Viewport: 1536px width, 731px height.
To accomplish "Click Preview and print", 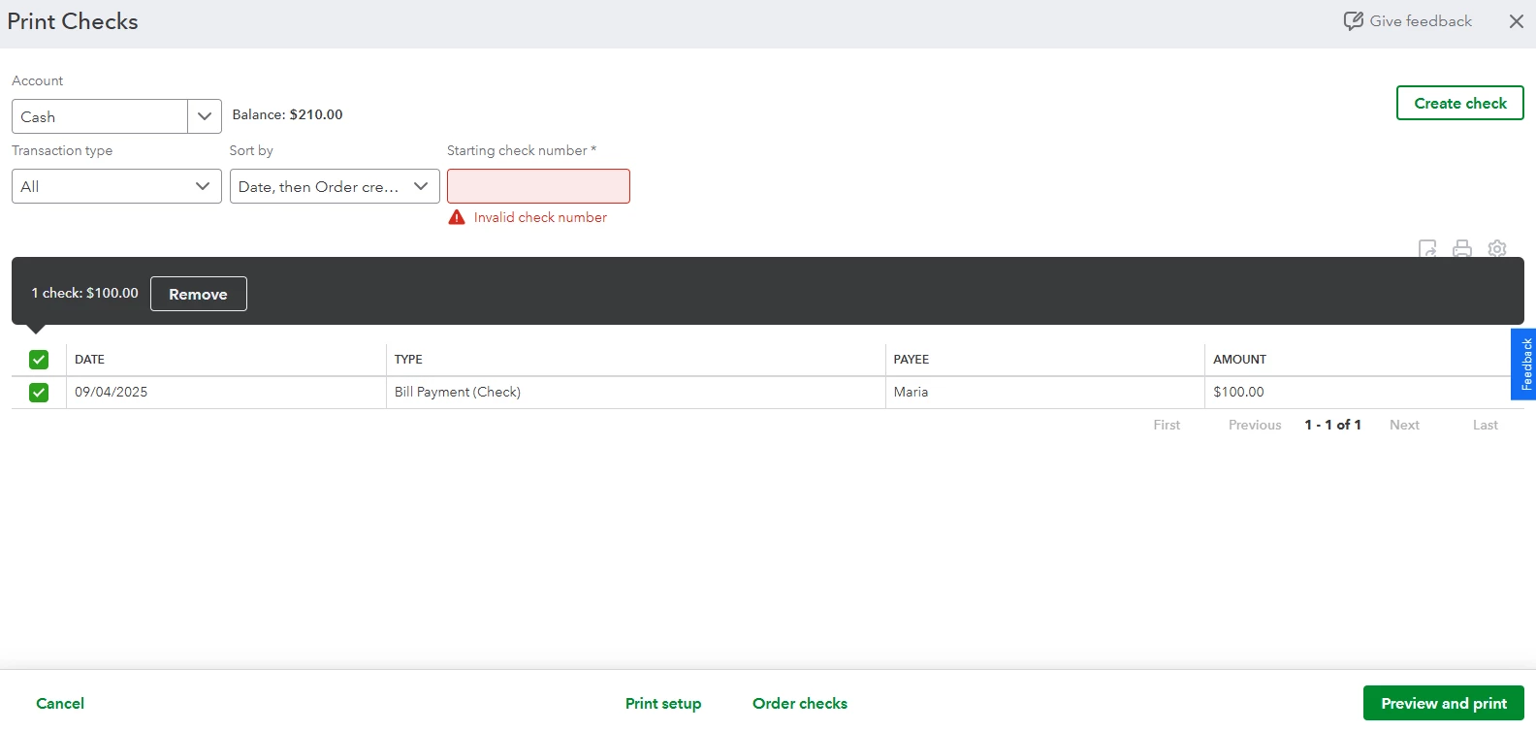I will [x=1444, y=703].
